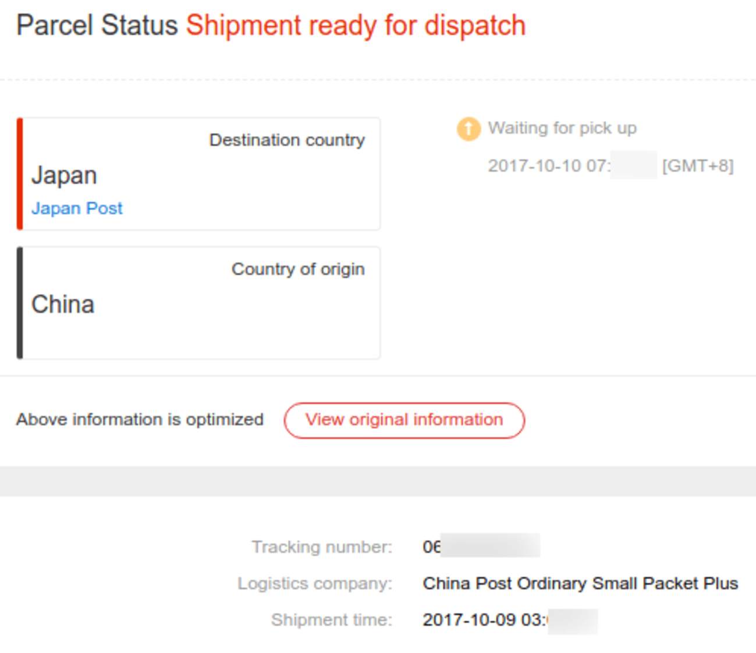This screenshot has height=653, width=756.
Task: Click China Post Ordinary Small Packet Plus
Action: click(580, 584)
